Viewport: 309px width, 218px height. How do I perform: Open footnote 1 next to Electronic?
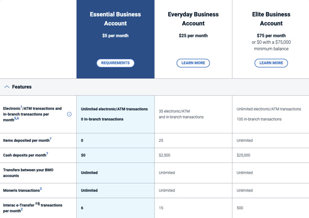(21, 107)
